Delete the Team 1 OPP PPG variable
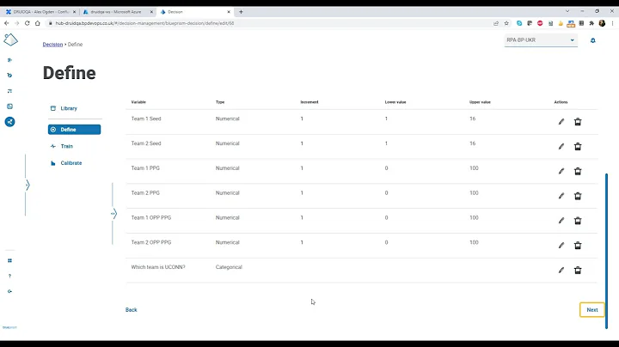619x347 pixels. point(578,221)
